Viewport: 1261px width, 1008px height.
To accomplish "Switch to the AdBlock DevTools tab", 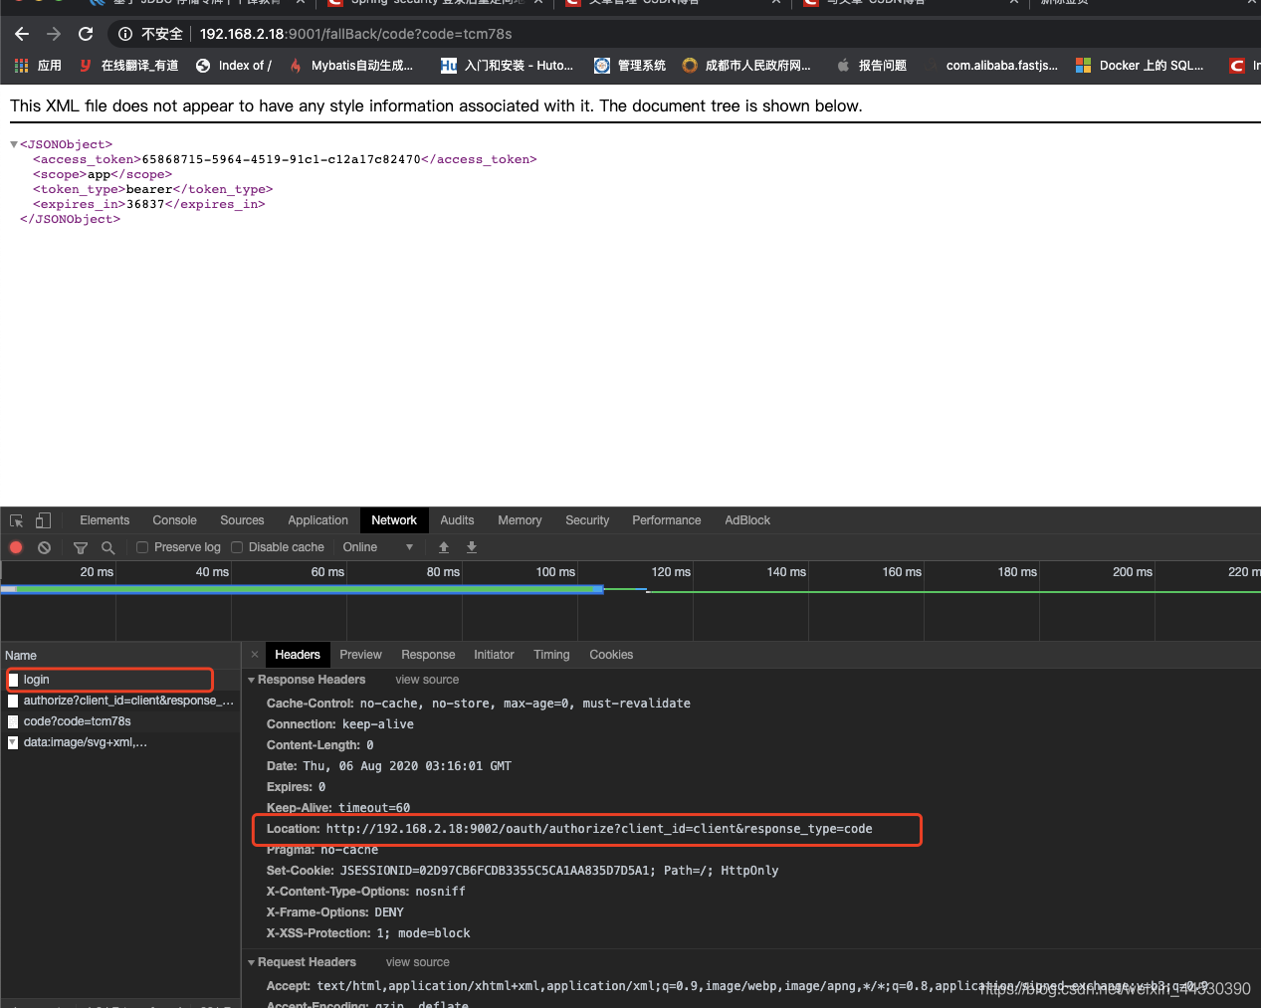I will click(x=747, y=520).
